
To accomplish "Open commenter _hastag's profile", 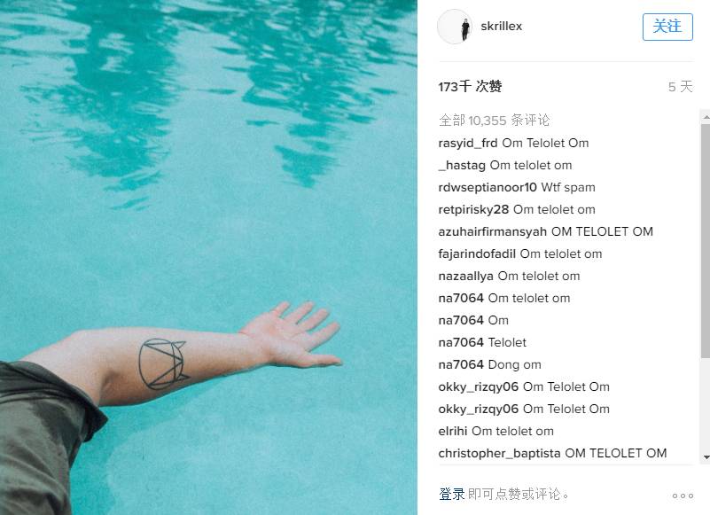I will click(462, 166).
